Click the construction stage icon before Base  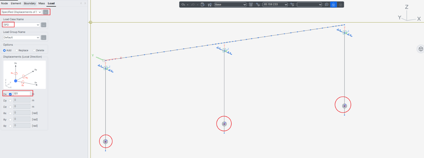point(210,5)
